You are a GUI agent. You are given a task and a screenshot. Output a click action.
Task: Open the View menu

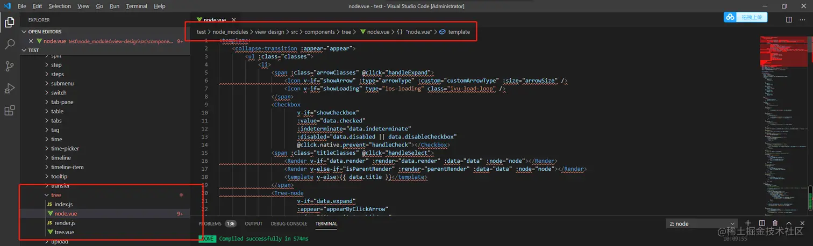pos(83,6)
